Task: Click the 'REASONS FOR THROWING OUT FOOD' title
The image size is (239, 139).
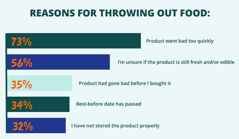Action: pos(120,13)
